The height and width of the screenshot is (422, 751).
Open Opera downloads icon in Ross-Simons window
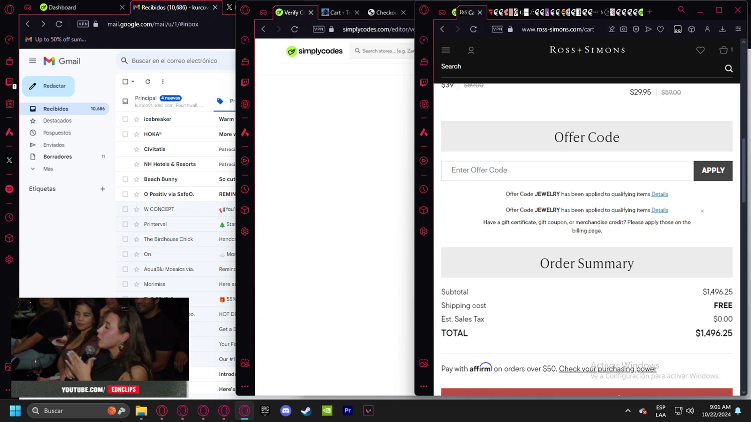pos(722,29)
